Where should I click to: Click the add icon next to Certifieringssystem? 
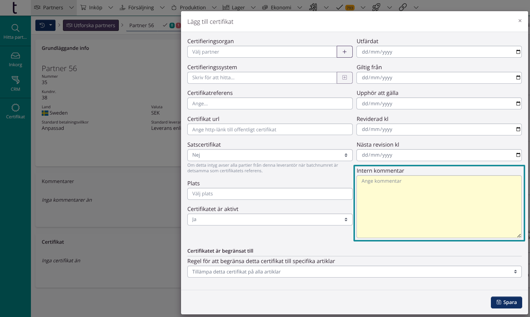point(345,77)
